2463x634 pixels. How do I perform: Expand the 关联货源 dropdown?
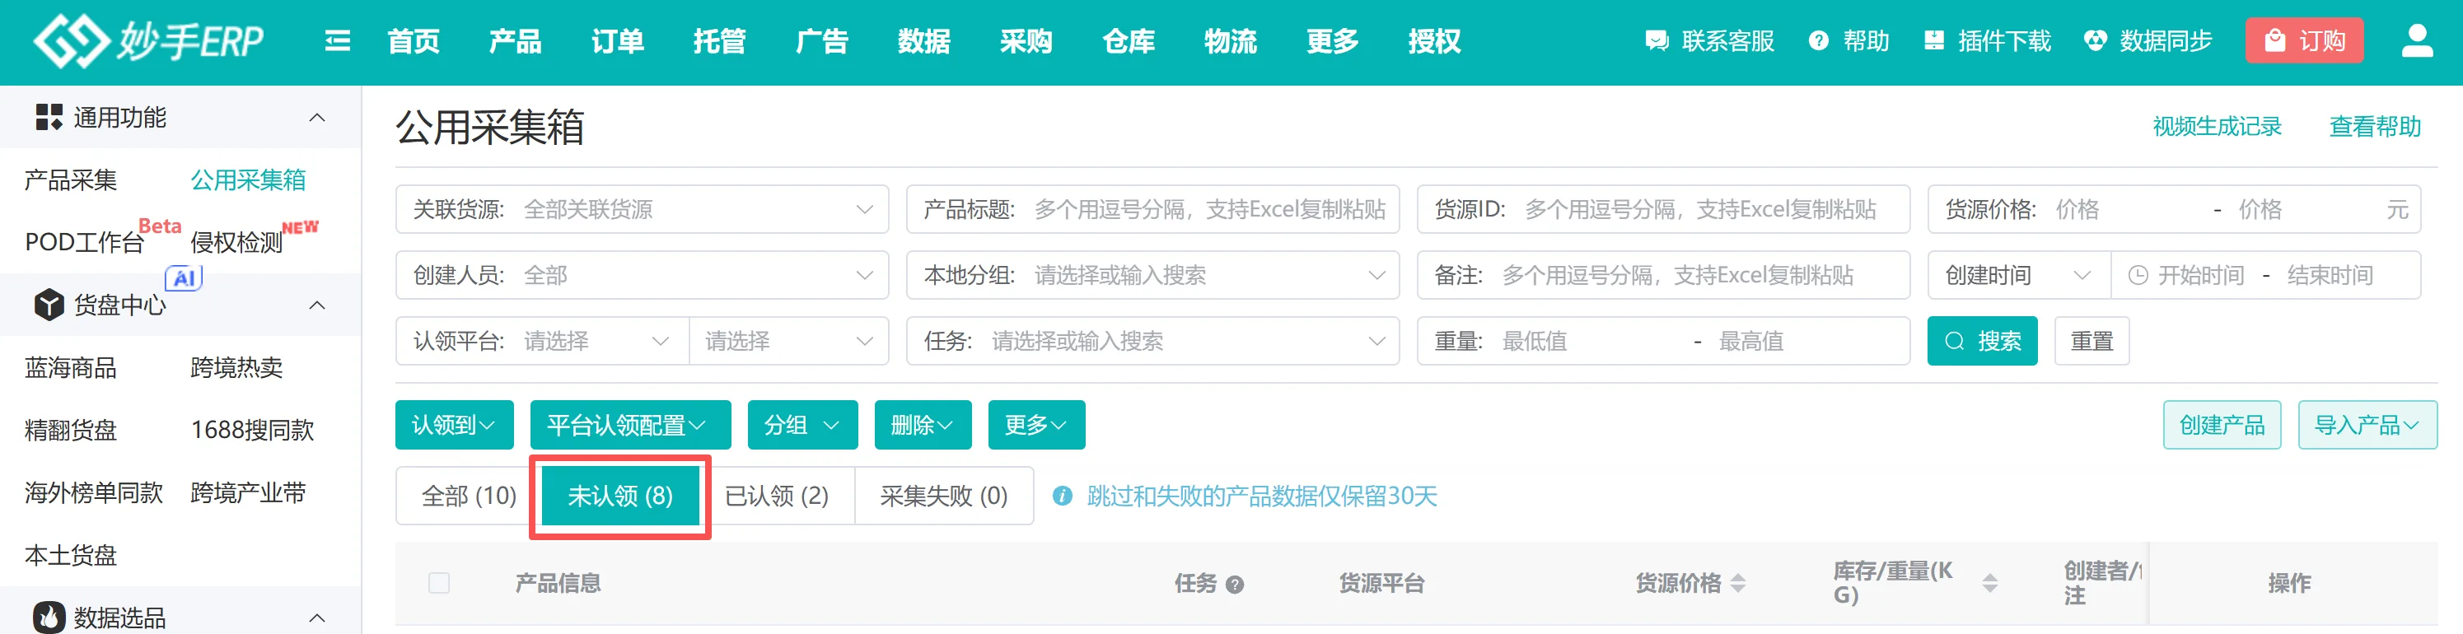click(863, 209)
